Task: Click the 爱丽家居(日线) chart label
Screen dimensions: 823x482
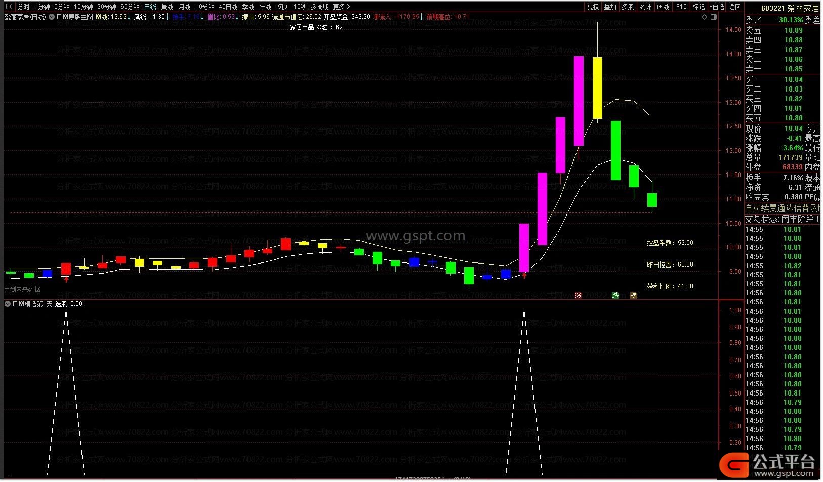Action: (25, 17)
